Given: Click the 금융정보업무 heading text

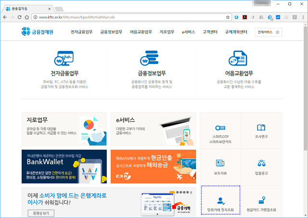Looking at the screenshot, I should point(152,74).
